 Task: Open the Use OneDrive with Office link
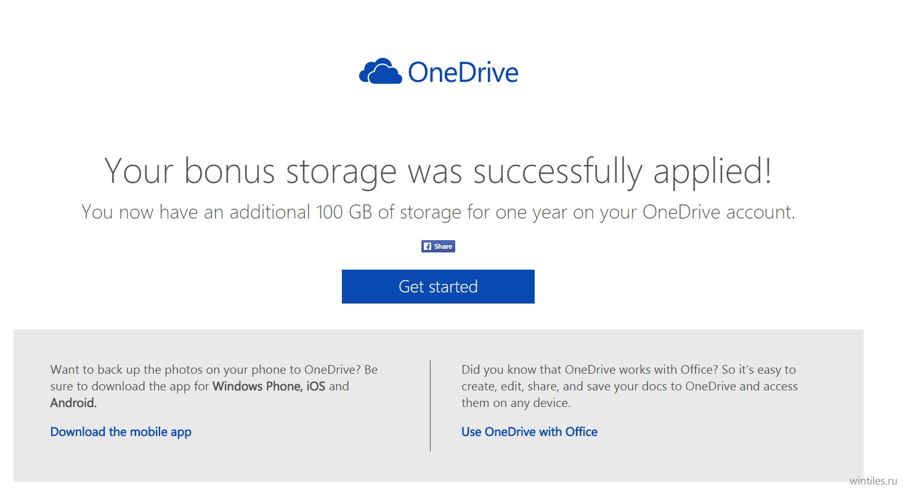(529, 432)
